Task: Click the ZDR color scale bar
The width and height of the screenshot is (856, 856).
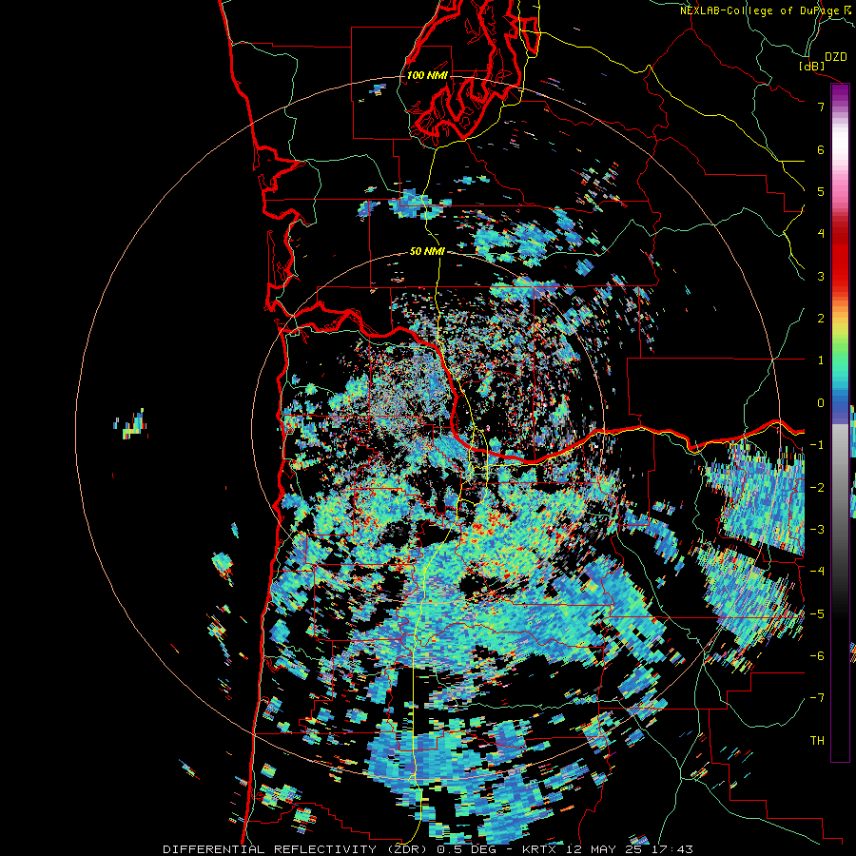Action: pos(840,422)
